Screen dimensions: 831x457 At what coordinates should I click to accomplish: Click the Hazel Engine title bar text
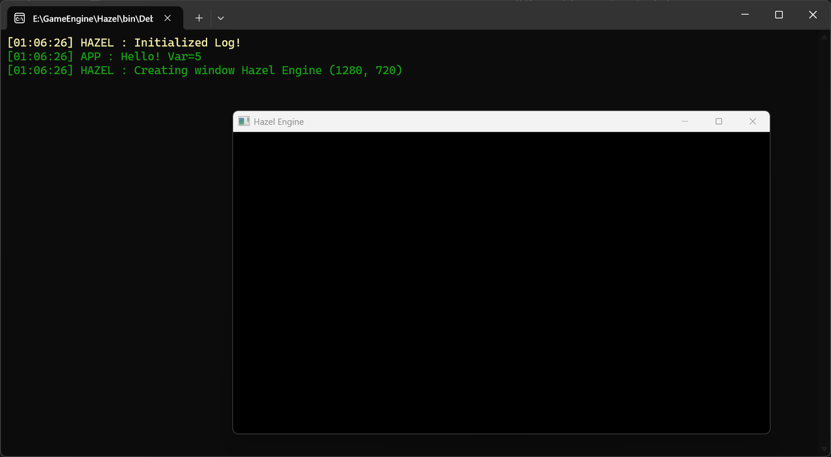pos(279,122)
